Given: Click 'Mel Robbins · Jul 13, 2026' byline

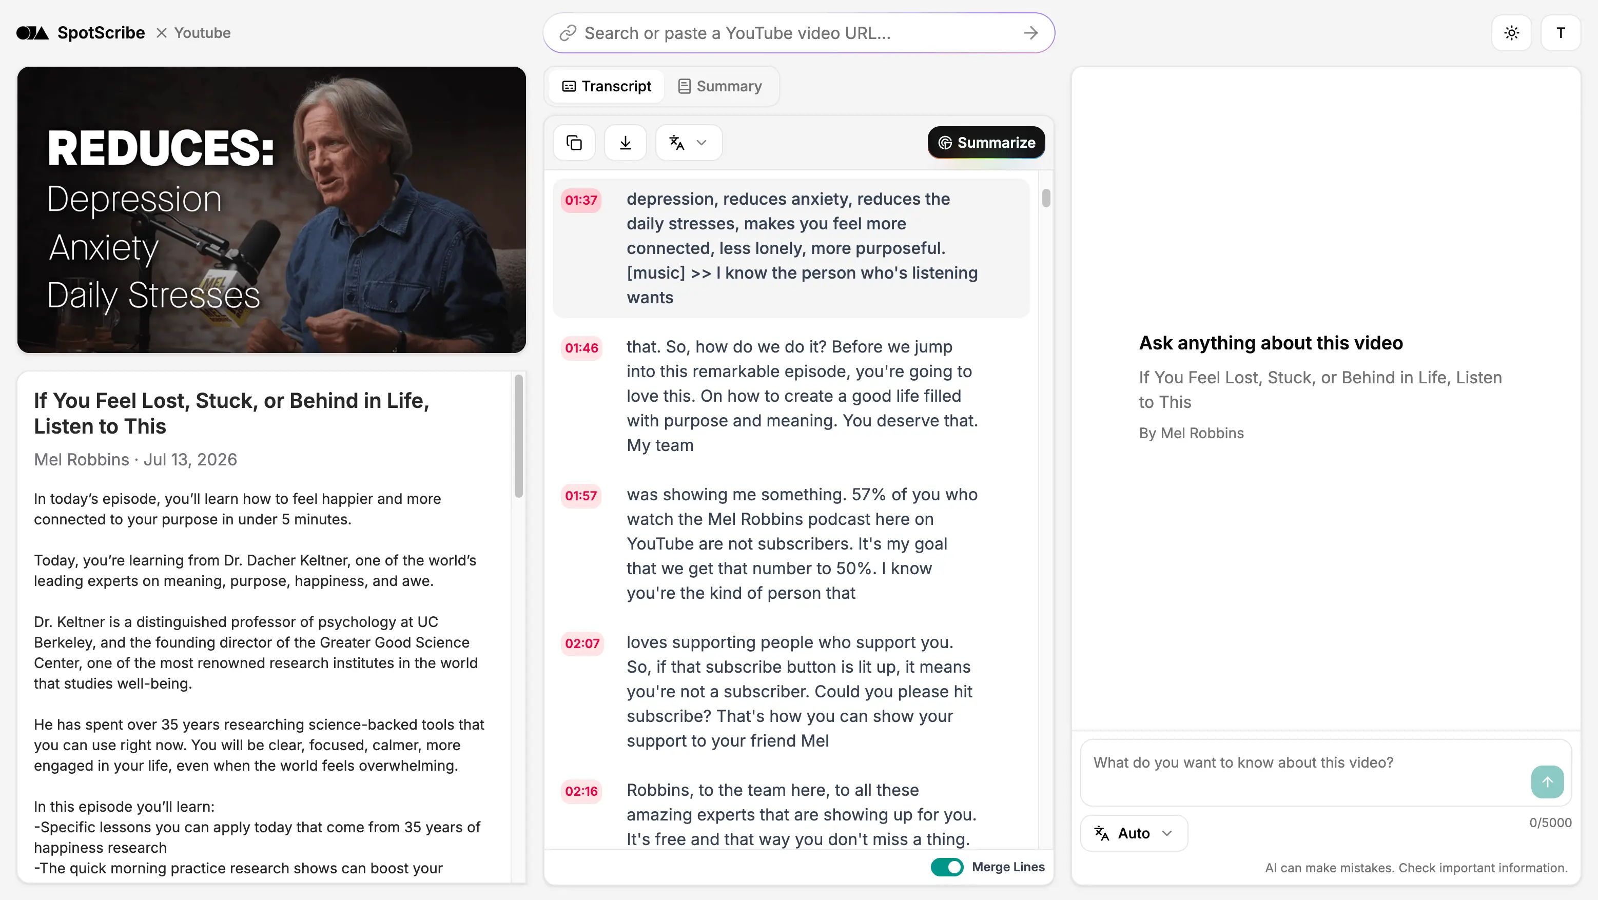Looking at the screenshot, I should click(x=135, y=459).
